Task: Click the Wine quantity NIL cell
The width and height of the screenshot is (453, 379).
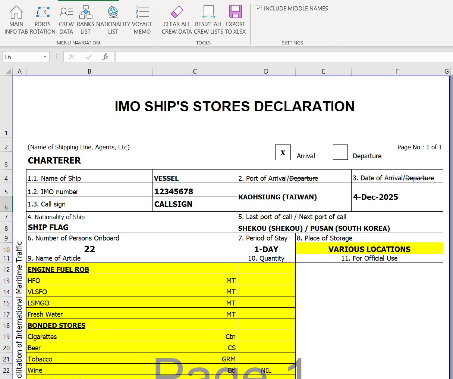Action: (x=266, y=370)
